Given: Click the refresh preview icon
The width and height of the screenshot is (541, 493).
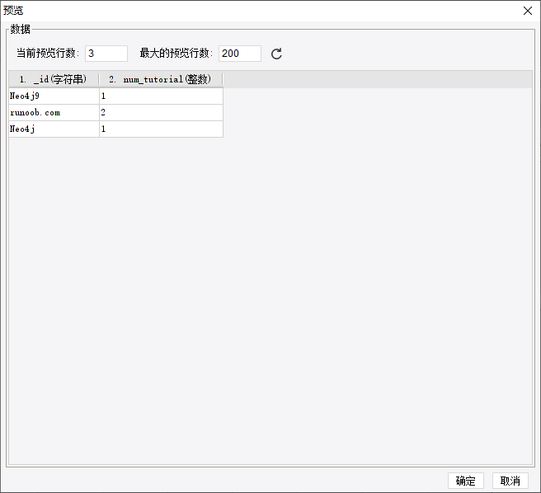Looking at the screenshot, I should tap(276, 54).
